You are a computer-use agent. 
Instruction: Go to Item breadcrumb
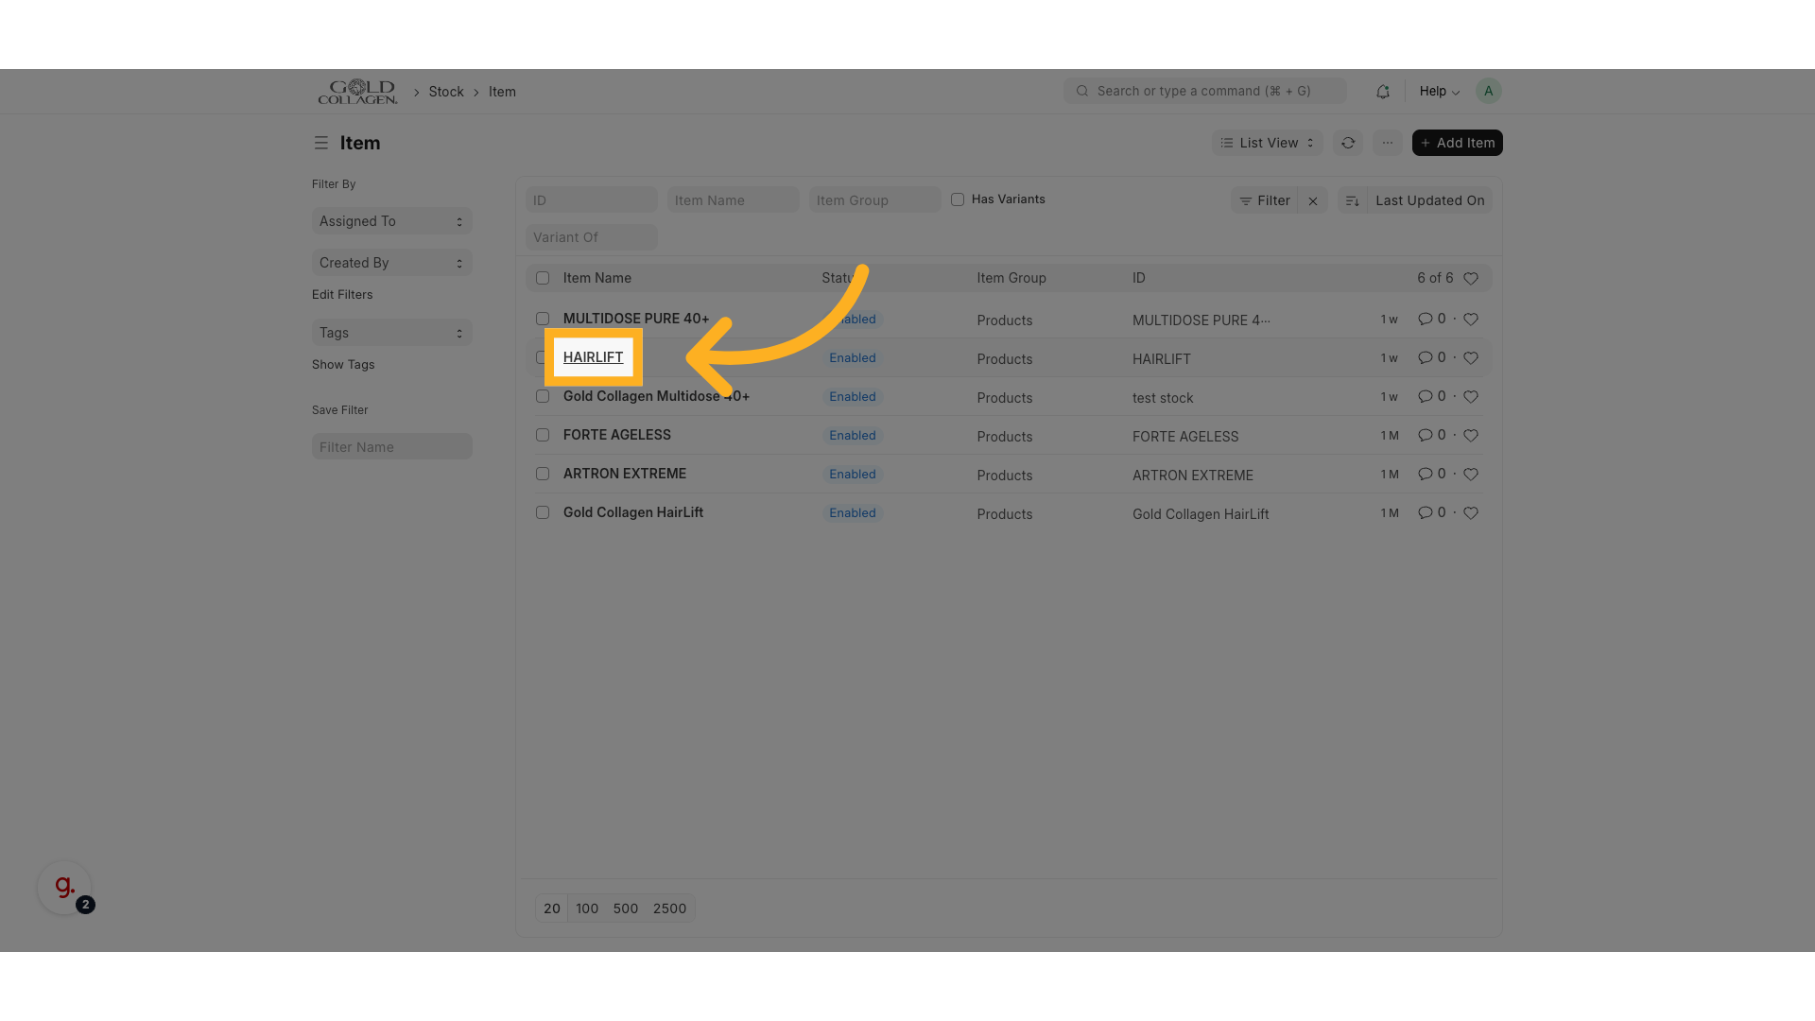click(502, 92)
